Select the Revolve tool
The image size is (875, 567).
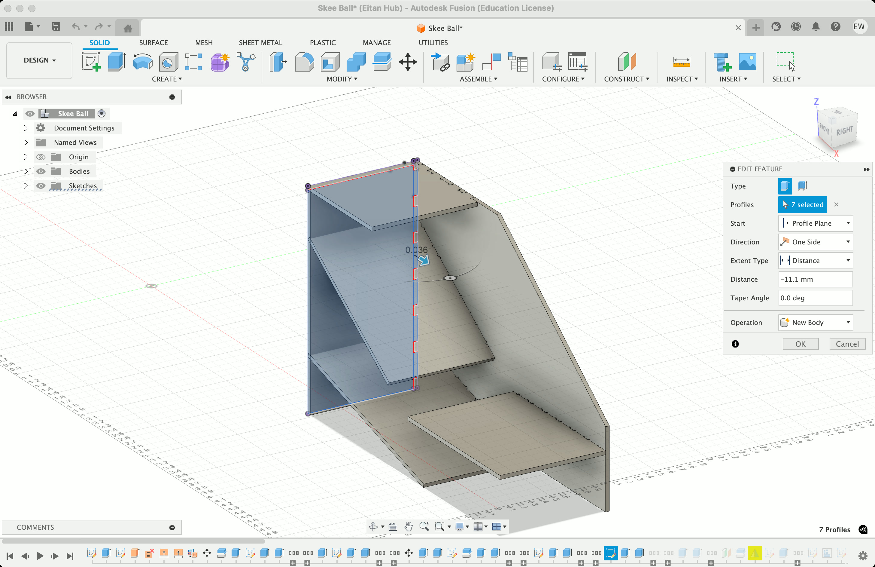coord(143,62)
